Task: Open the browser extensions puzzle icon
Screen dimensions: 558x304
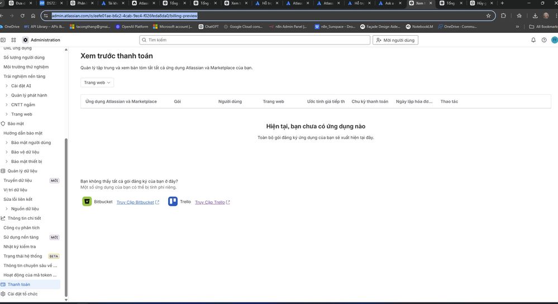Action: tap(503, 16)
